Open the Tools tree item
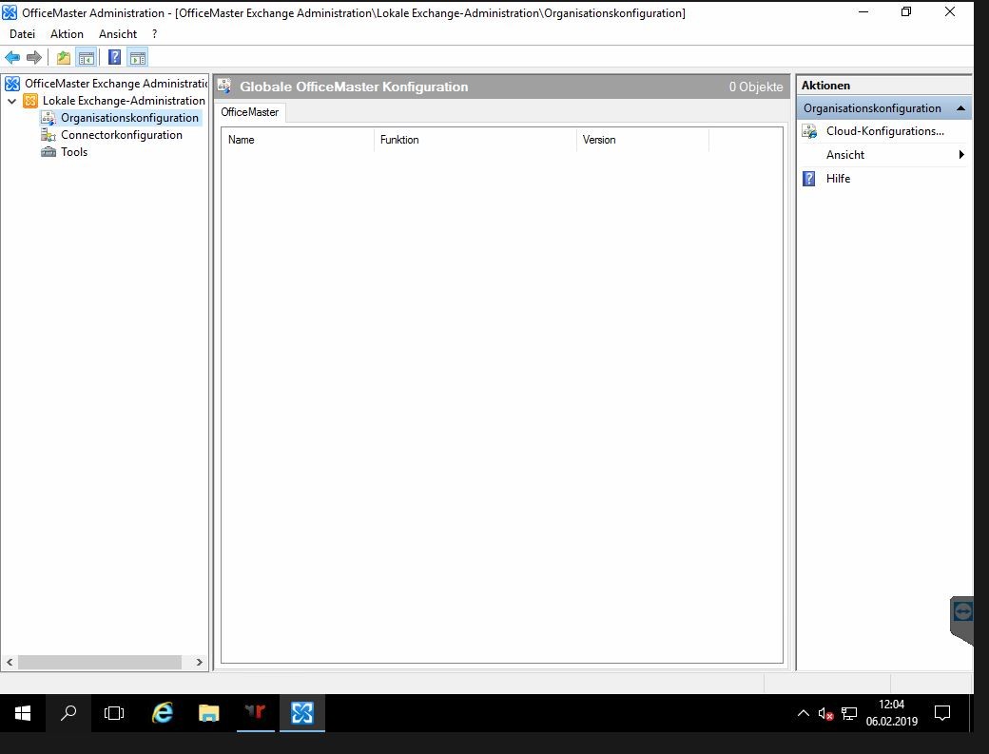The height and width of the screenshot is (754, 989). pyautogui.click(x=74, y=152)
